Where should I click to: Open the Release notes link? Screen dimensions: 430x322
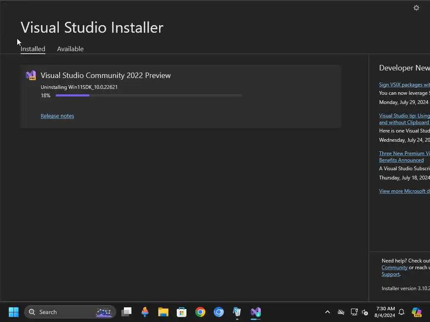(57, 116)
